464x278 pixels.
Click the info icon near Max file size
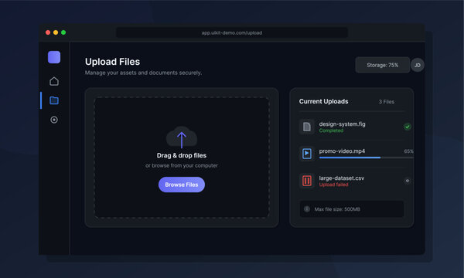tap(307, 208)
